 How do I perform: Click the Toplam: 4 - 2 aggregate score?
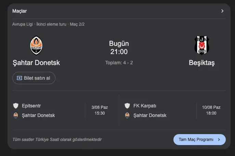[119, 63]
